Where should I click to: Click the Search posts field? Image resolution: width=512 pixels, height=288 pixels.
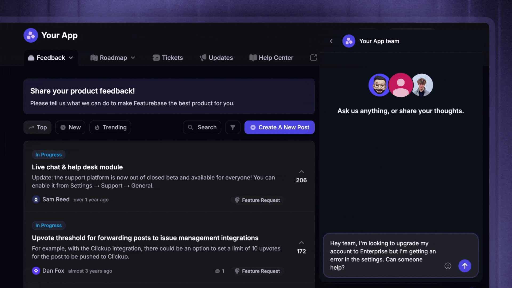coord(202,127)
